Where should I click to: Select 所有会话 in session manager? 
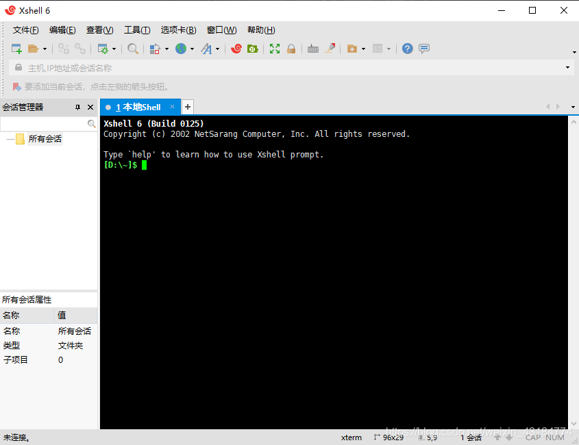tap(45, 138)
